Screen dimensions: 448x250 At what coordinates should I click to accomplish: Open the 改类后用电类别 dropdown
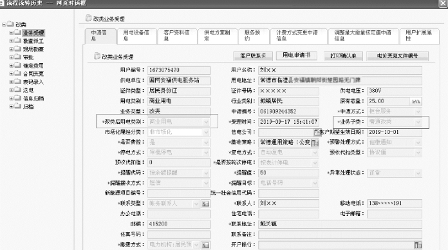coord(206,122)
